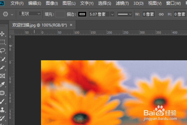Open the 文件(F) menu
187x125 pixels.
(x=17, y=3)
